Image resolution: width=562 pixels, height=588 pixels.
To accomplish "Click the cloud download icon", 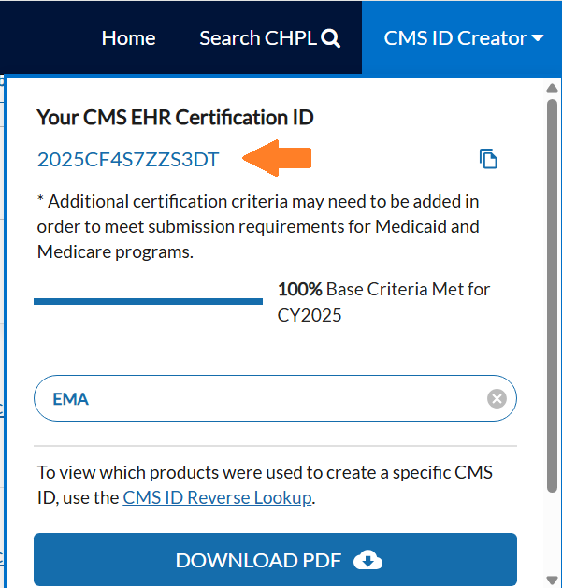I will pos(368,560).
